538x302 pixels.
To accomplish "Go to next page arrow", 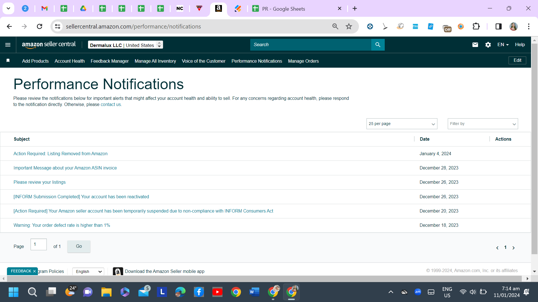I will tap(514, 248).
